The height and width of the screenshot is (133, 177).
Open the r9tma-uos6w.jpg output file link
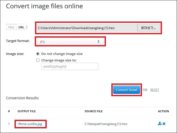click(30, 124)
